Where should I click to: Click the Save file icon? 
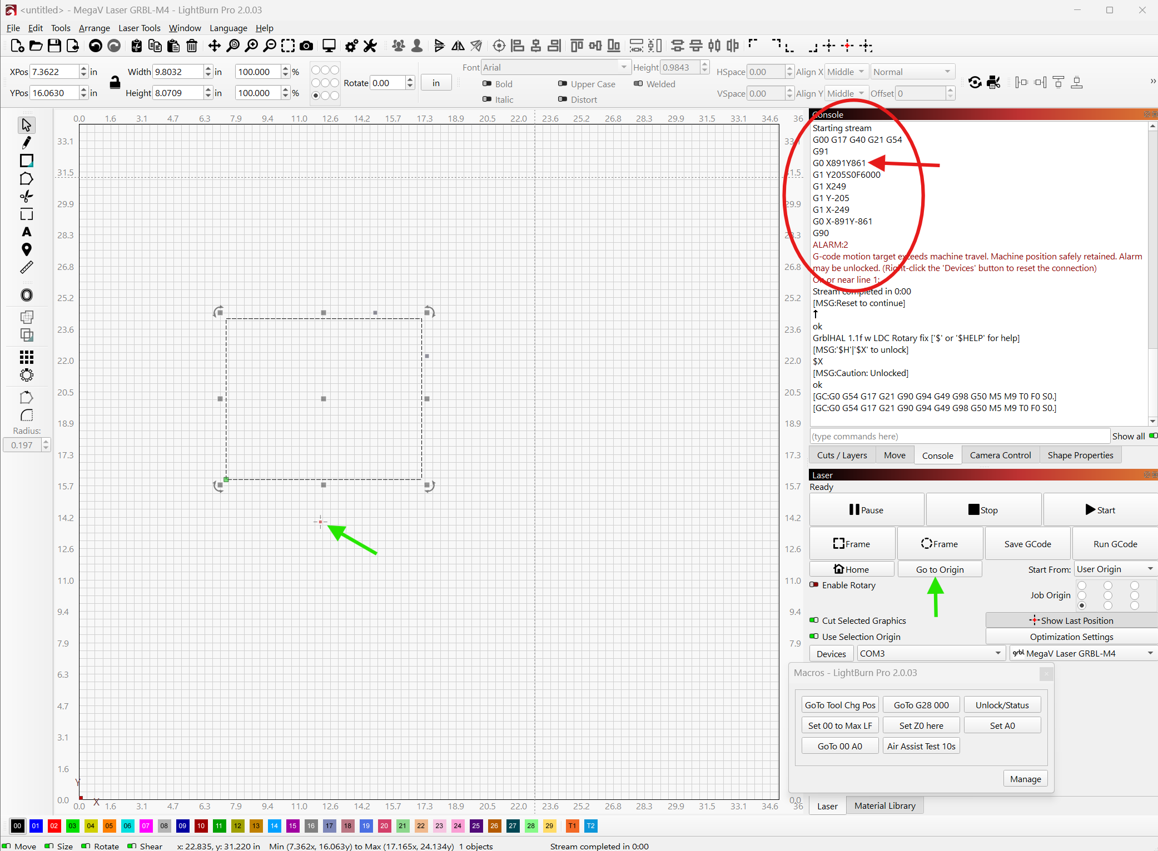(54, 46)
